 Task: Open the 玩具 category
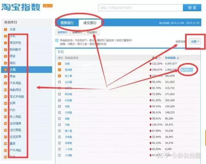13,103
